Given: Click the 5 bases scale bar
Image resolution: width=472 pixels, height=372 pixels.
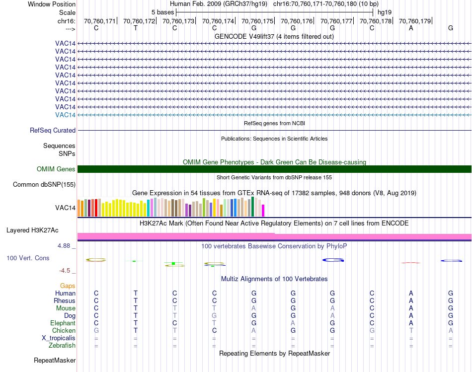Looking at the screenshot, I should click(275, 12).
